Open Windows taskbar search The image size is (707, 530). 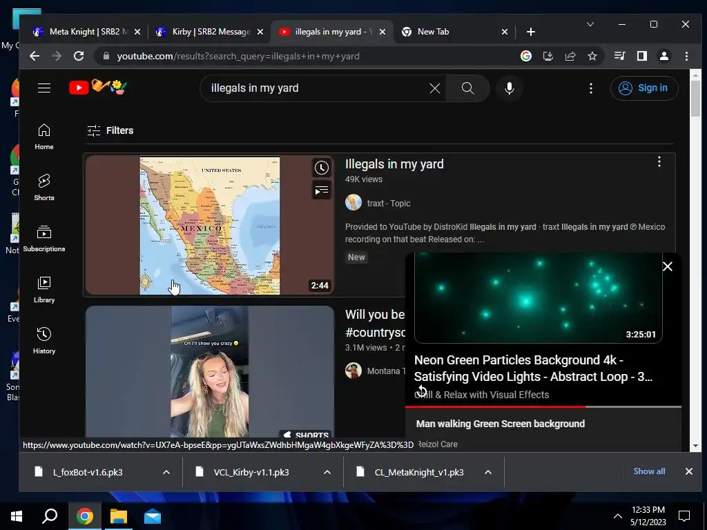[50, 516]
